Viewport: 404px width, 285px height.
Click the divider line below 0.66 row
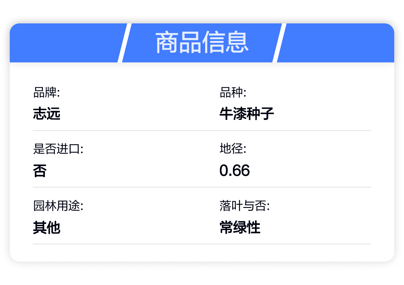[202, 187]
